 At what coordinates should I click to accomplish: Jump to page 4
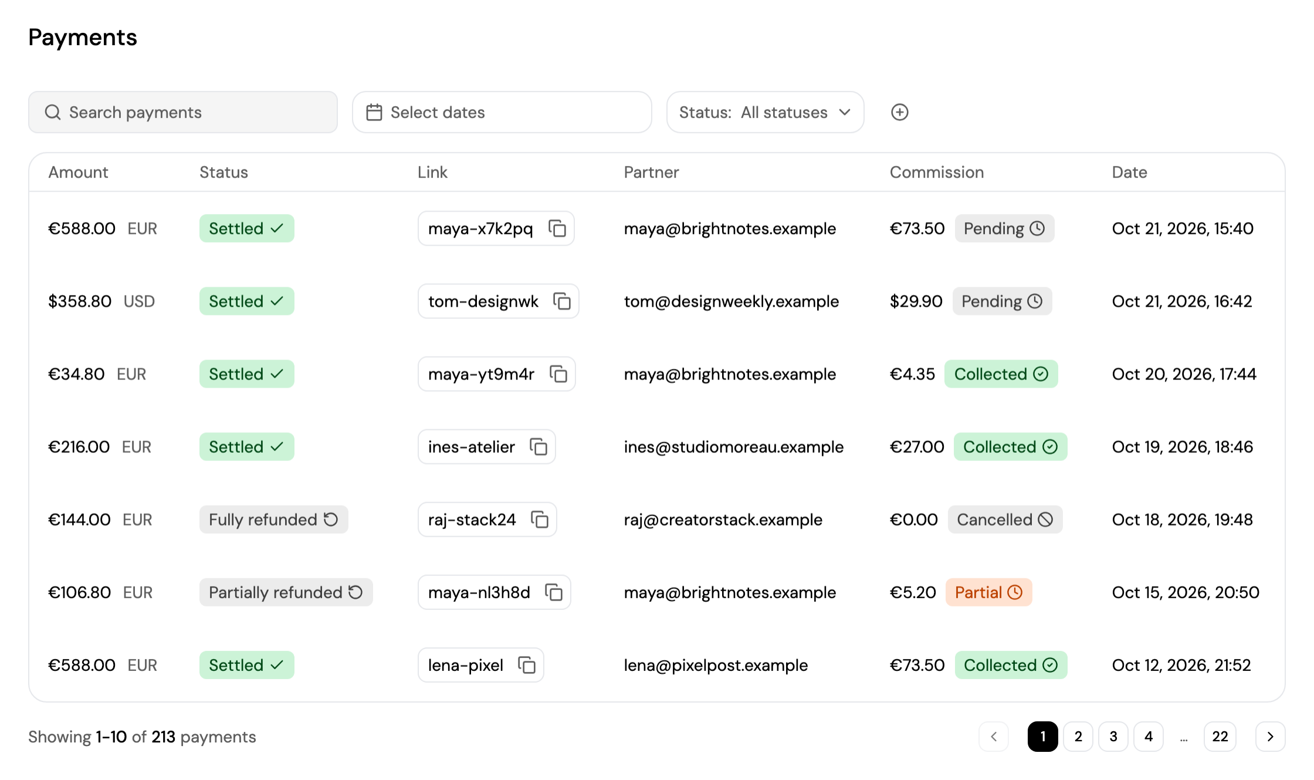pyautogui.click(x=1149, y=737)
